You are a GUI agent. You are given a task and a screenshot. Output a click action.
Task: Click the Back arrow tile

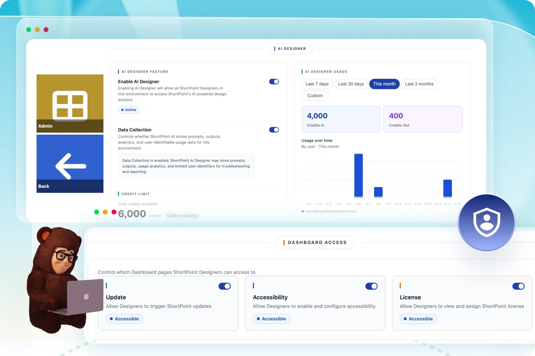tap(70, 164)
